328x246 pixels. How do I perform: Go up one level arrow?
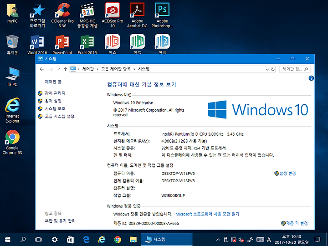(65, 69)
